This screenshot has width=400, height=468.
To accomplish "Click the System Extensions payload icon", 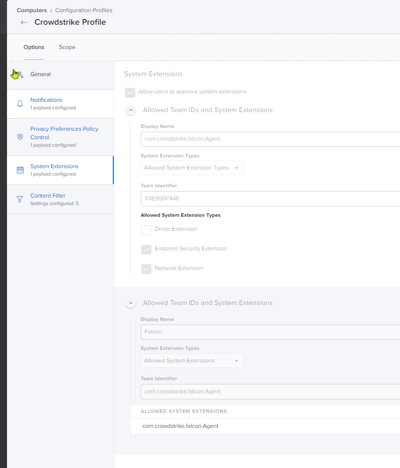I will [x=20, y=170].
